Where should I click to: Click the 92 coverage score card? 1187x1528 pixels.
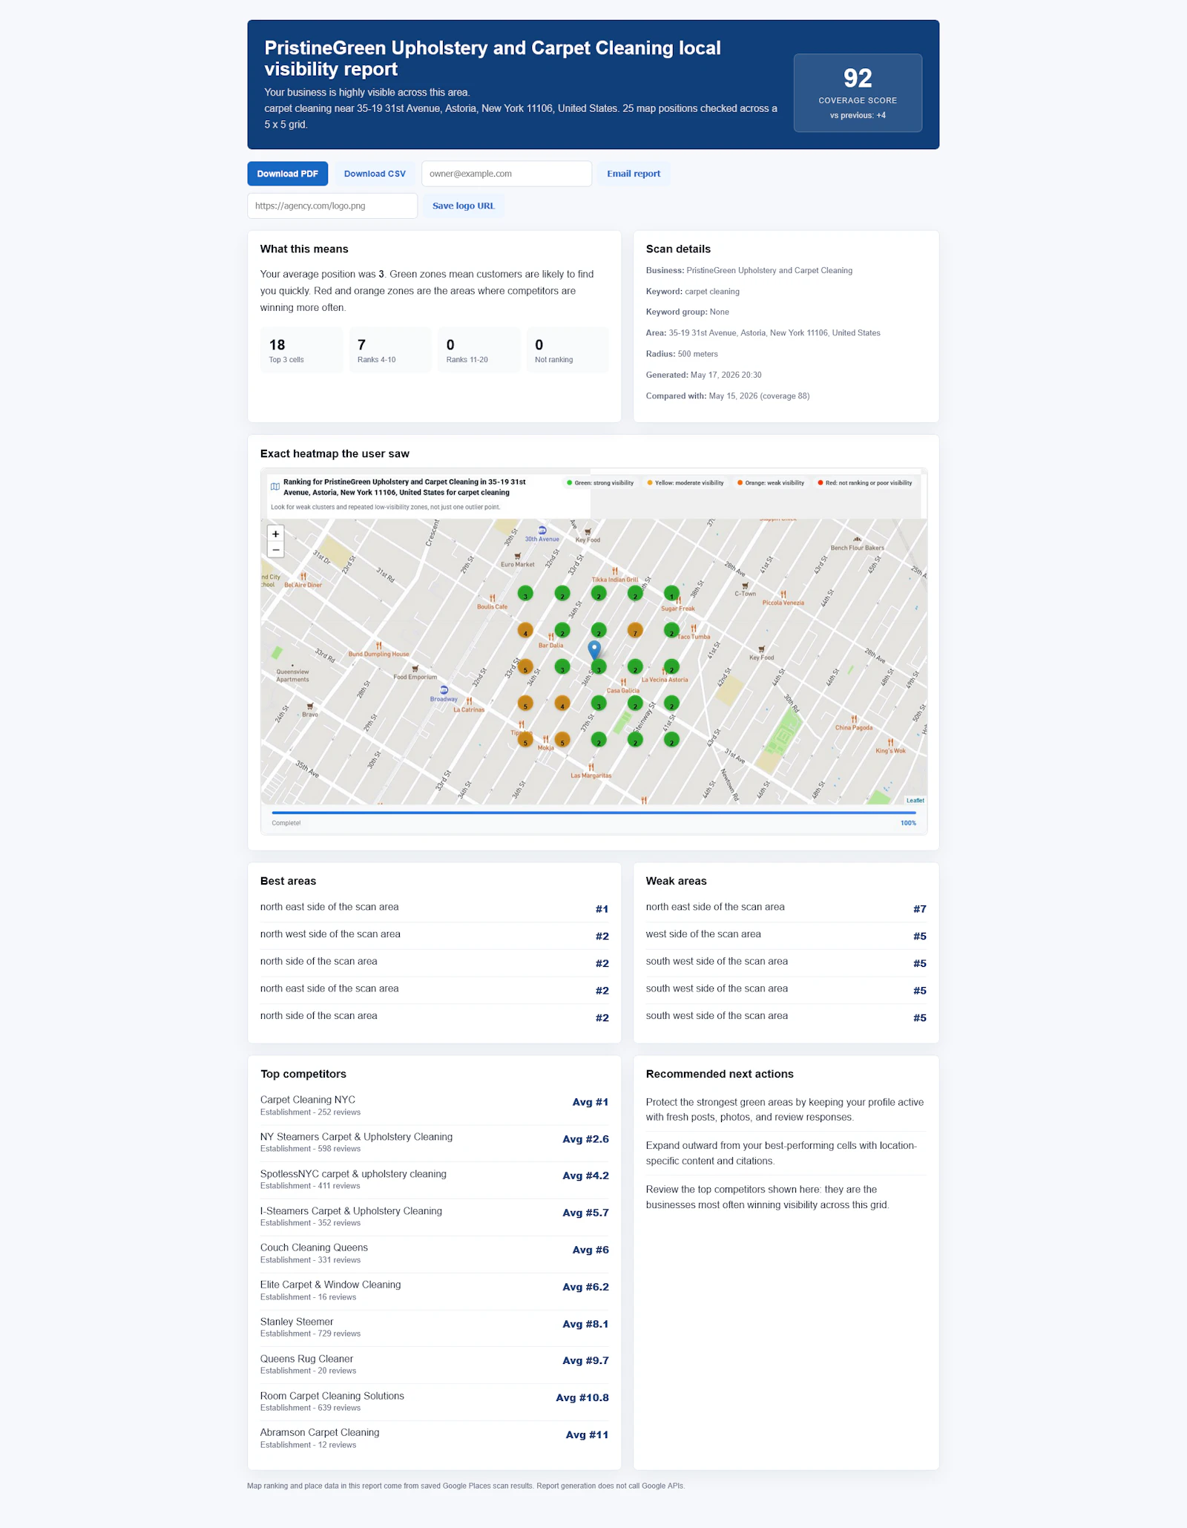pyautogui.click(x=858, y=93)
